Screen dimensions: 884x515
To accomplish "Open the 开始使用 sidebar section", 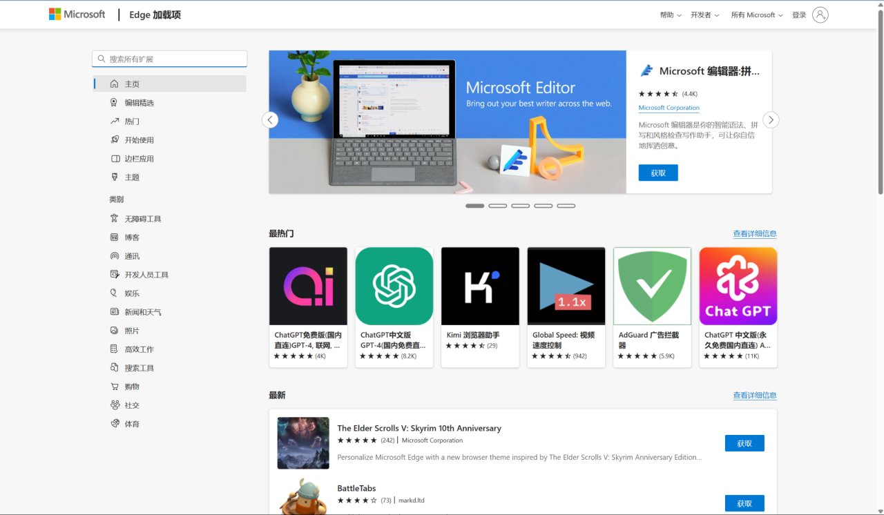I will (x=170, y=139).
